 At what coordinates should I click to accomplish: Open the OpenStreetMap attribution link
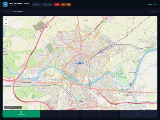pos(151,109)
